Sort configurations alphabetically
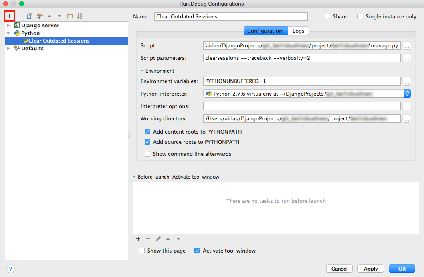Screen dimensions: 424x277 80,16
